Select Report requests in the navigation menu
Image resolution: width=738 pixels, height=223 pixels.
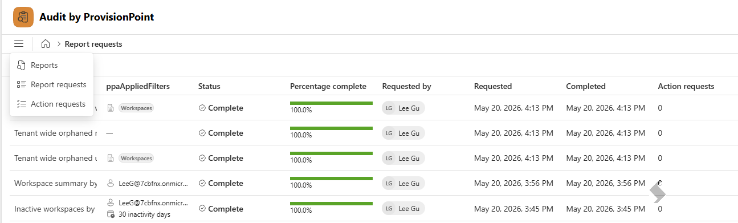51,84
